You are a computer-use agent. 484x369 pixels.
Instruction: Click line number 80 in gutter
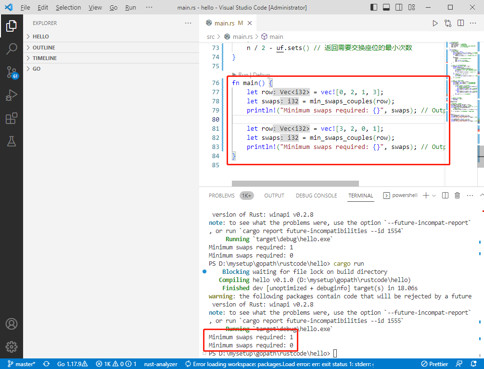216,119
